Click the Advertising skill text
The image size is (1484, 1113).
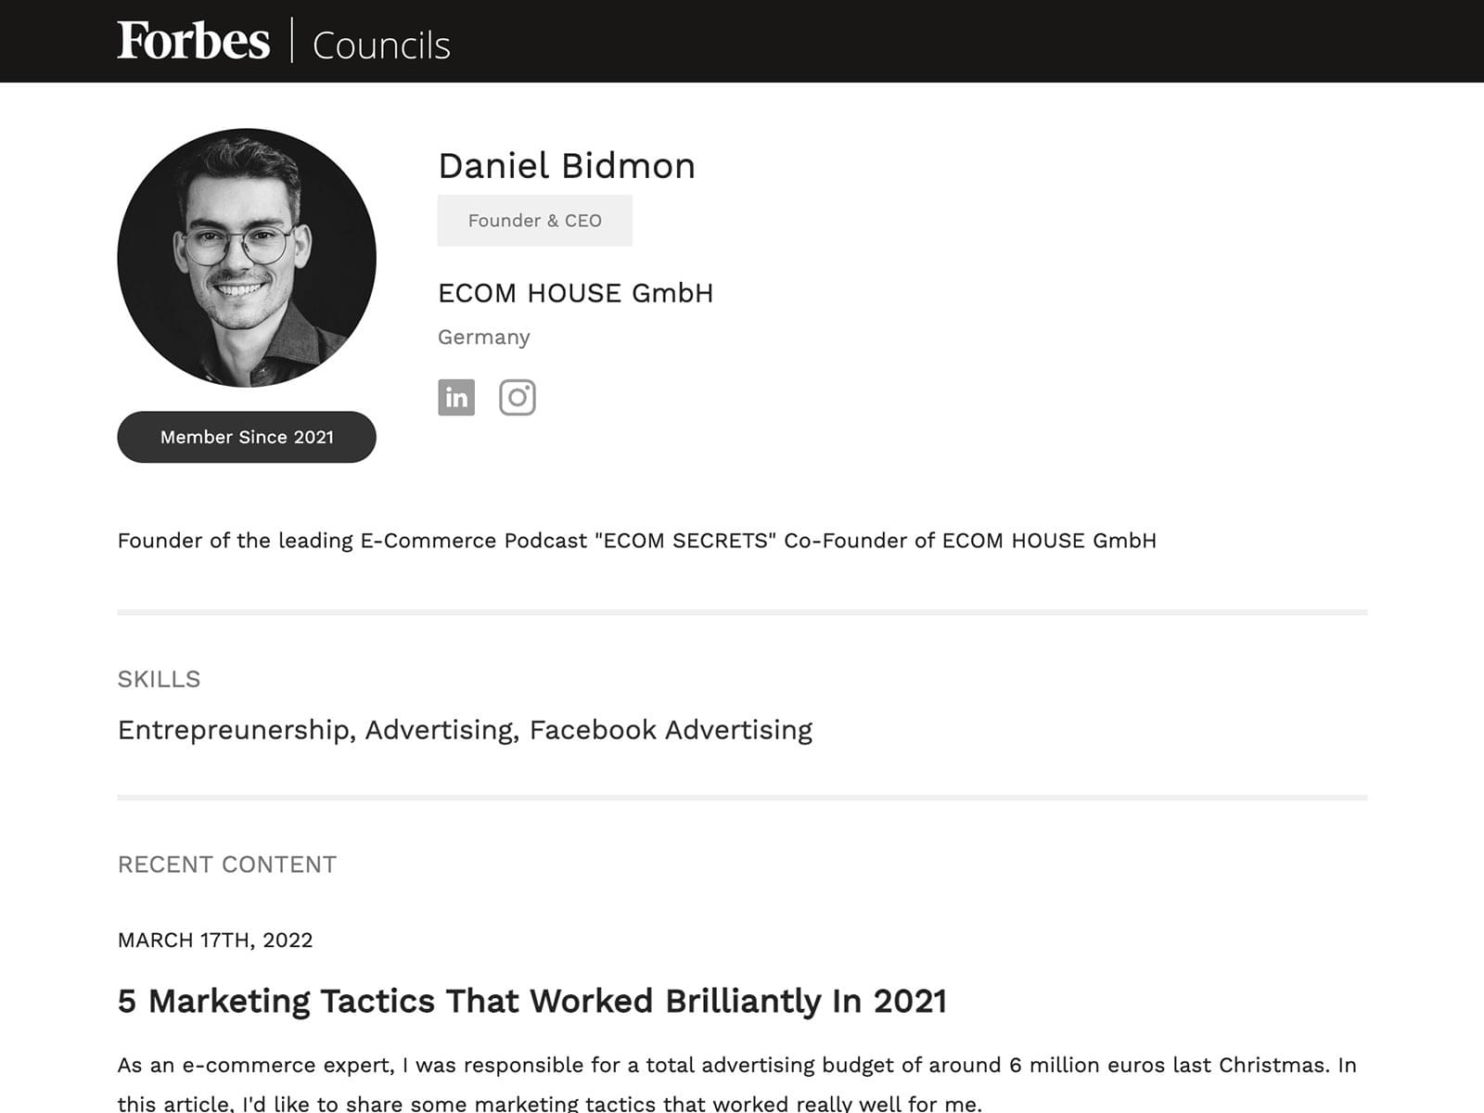click(x=441, y=730)
